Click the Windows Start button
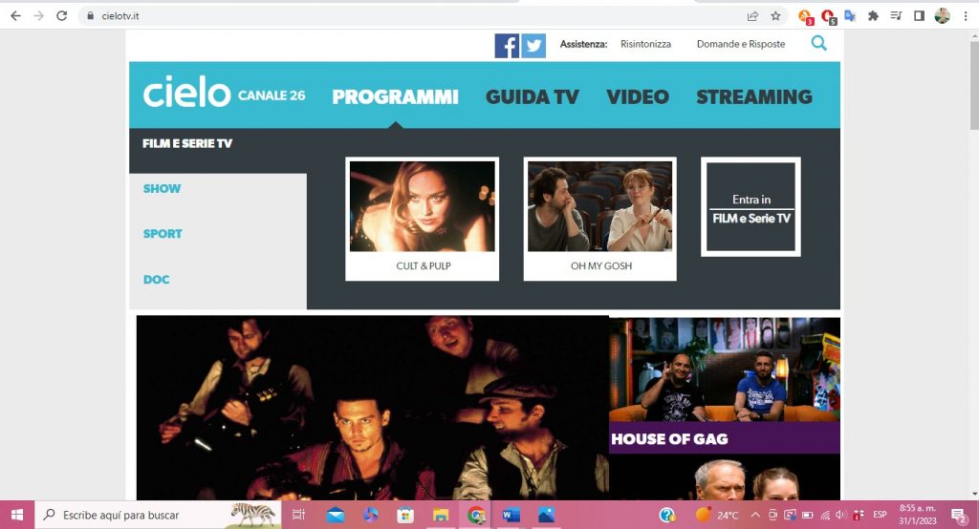 (17, 515)
